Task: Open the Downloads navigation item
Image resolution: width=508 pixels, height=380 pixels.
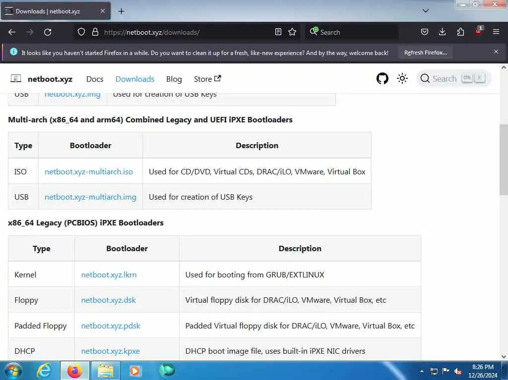Action: pos(135,79)
